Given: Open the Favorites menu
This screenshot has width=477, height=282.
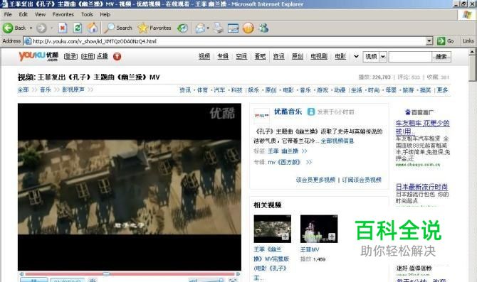Looking at the screenshot, I should click(x=63, y=14).
